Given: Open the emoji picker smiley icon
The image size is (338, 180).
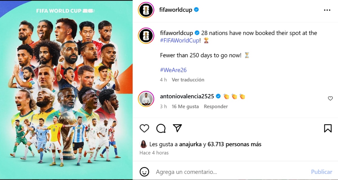Looking at the screenshot, I should (144, 172).
